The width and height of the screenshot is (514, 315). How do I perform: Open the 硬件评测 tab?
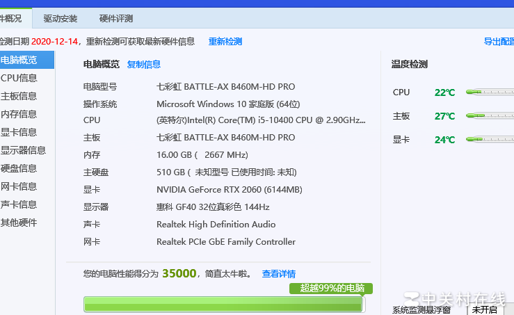[x=115, y=19]
